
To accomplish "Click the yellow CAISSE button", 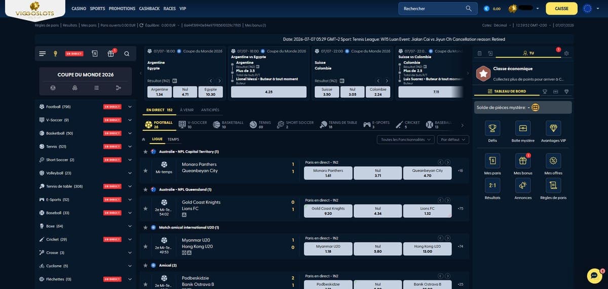I will click(562, 9).
